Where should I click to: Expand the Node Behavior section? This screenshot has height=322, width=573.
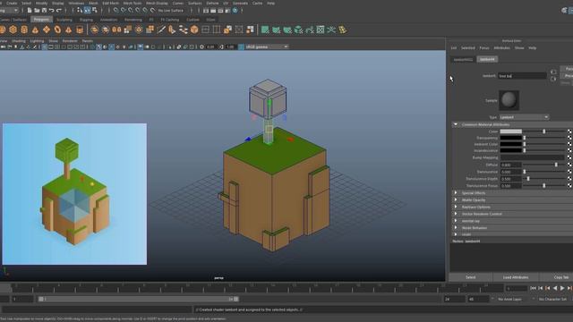[456, 227]
